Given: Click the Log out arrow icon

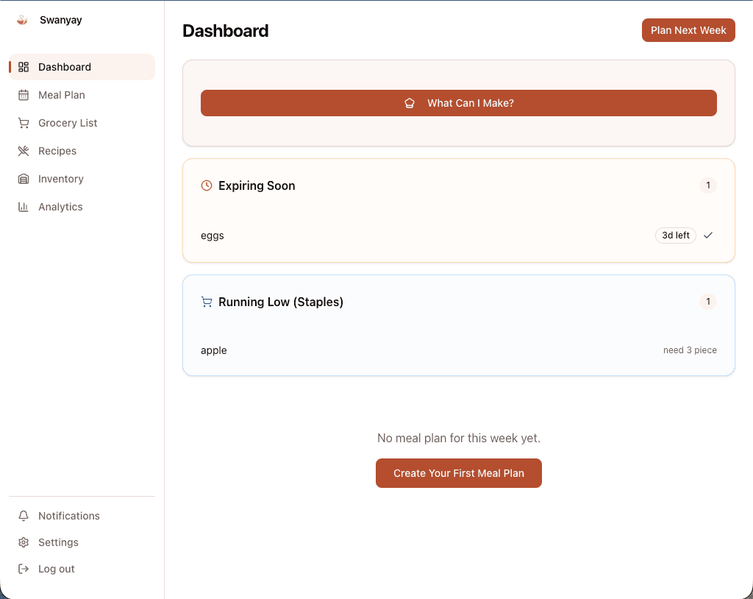Looking at the screenshot, I should pos(23,568).
